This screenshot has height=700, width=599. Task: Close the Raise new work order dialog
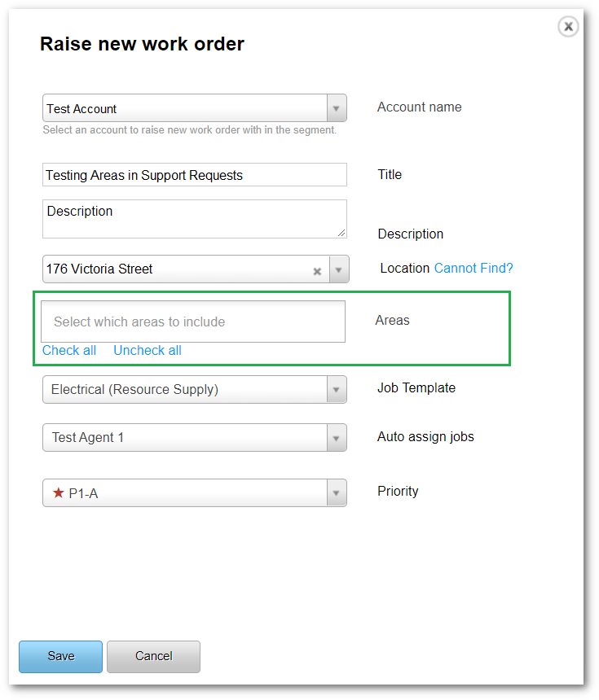[568, 27]
